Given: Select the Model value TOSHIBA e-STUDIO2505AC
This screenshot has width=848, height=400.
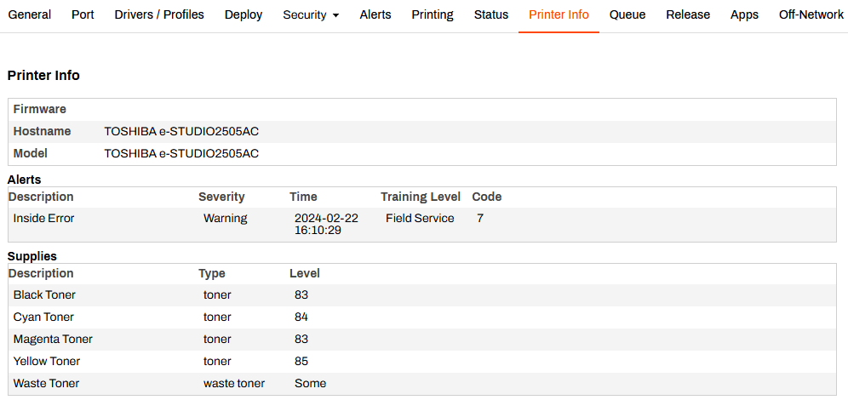Looking at the screenshot, I should (181, 153).
